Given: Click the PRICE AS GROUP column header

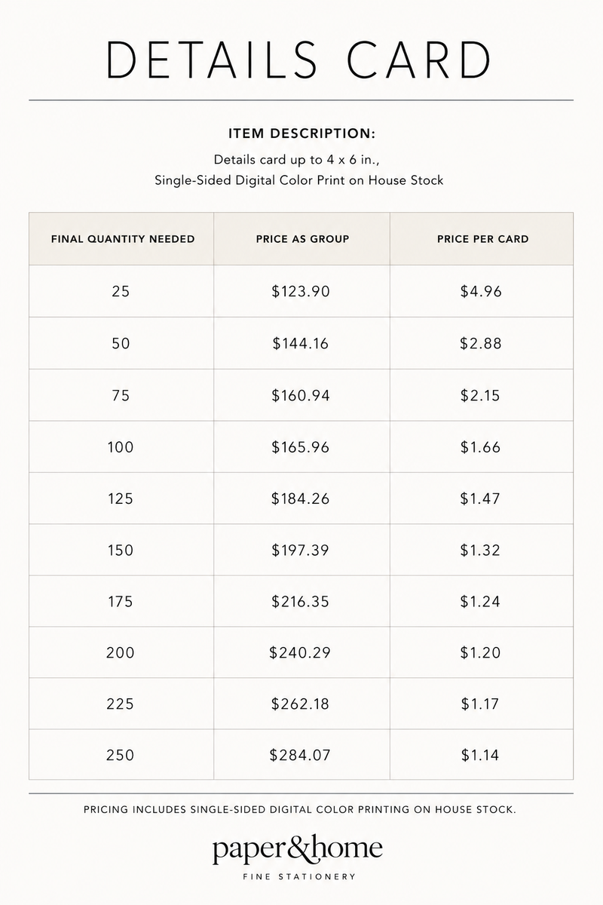Looking at the screenshot, I should coord(302,239).
